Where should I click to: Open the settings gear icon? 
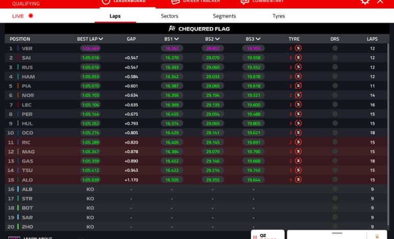pyautogui.click(x=365, y=2)
